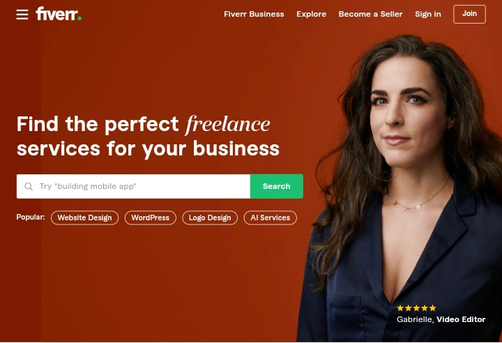Choose the AI Services tag
Screen dimensions: 502x343
(x=271, y=218)
